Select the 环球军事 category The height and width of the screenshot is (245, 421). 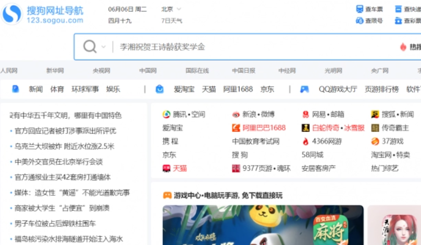85,89
